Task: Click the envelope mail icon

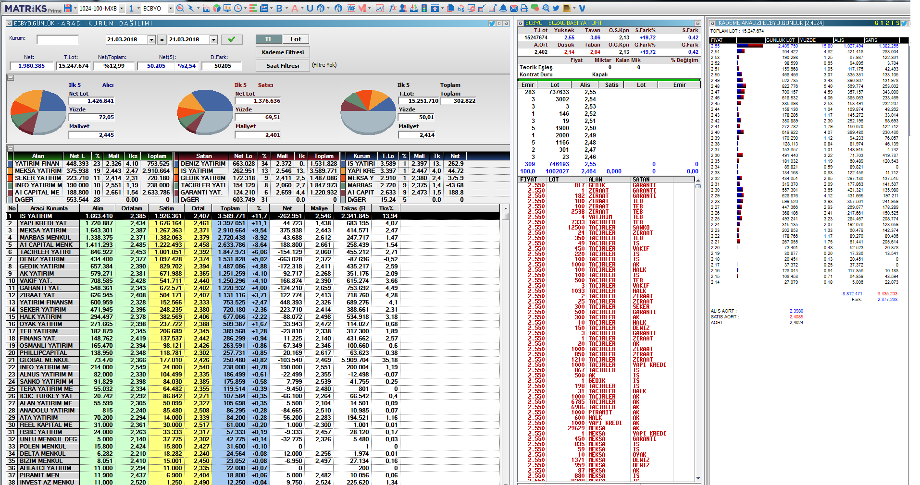Action: pos(513,8)
